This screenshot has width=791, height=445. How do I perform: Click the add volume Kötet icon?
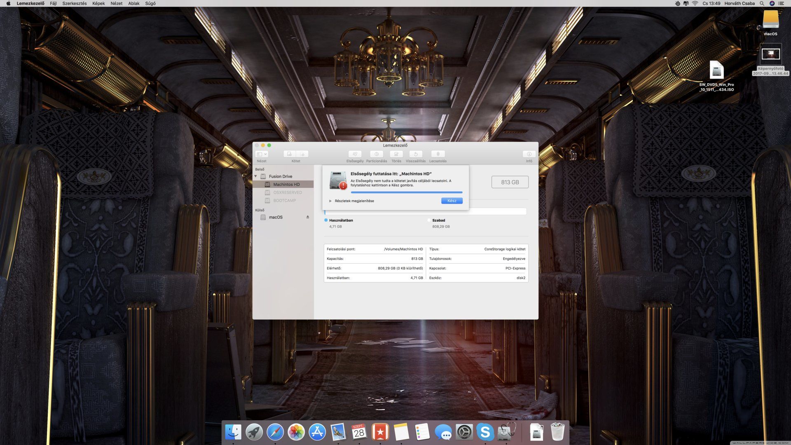pos(290,154)
